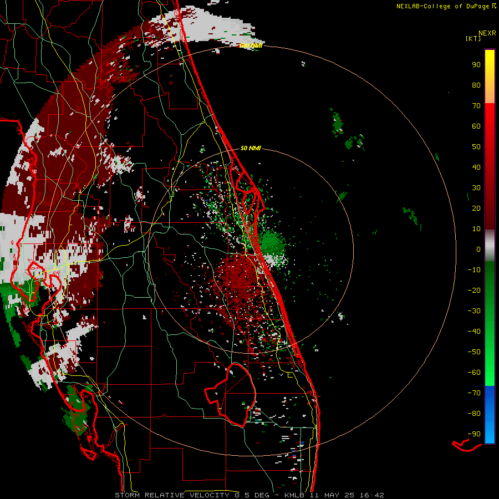Click the 50 NMI range ring label
Image resolution: width=499 pixels, height=499 pixels.
point(251,148)
